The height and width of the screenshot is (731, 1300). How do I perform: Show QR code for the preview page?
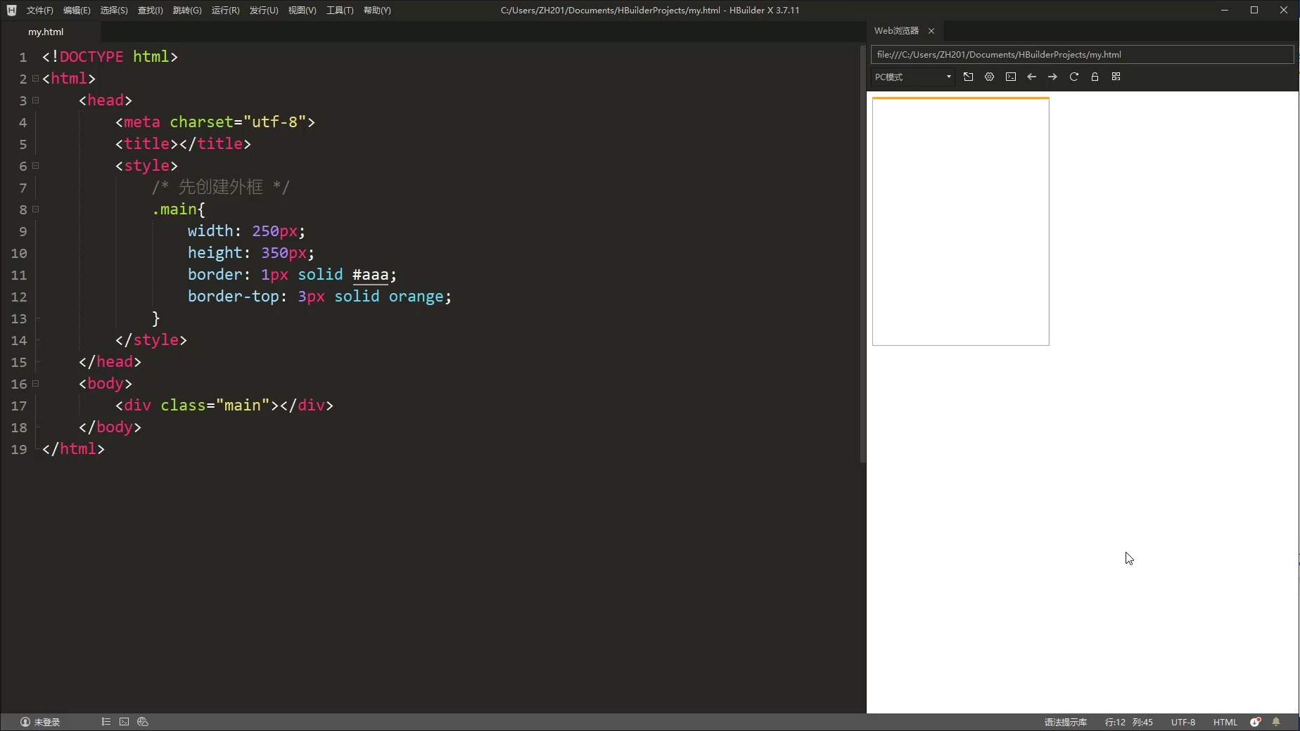tap(1116, 77)
